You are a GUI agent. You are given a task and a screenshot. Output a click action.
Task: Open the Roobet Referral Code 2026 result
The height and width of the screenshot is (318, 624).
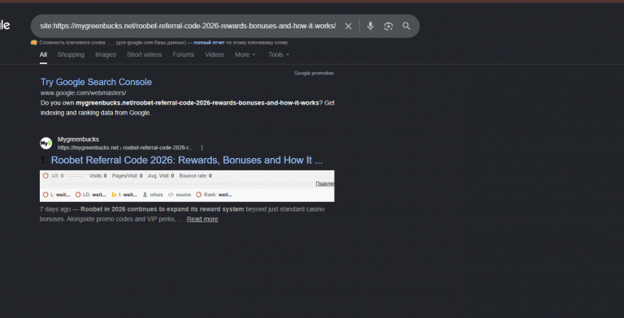(x=187, y=160)
